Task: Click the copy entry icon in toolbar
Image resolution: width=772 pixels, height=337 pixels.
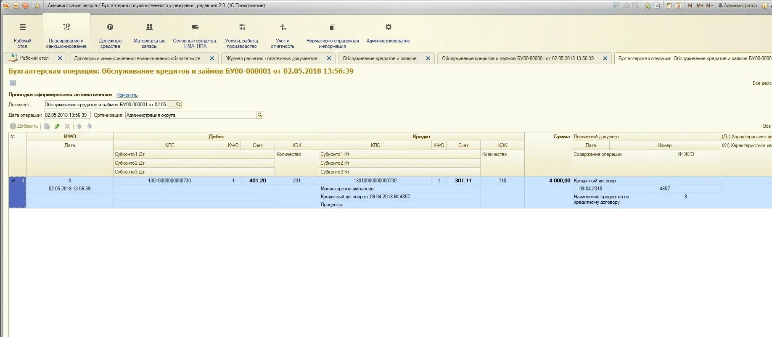Action: 47,126
